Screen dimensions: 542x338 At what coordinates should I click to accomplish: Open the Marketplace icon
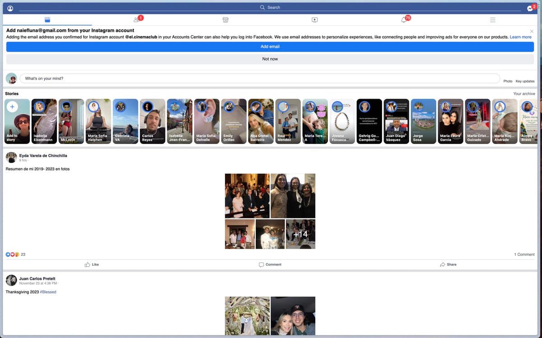click(225, 19)
